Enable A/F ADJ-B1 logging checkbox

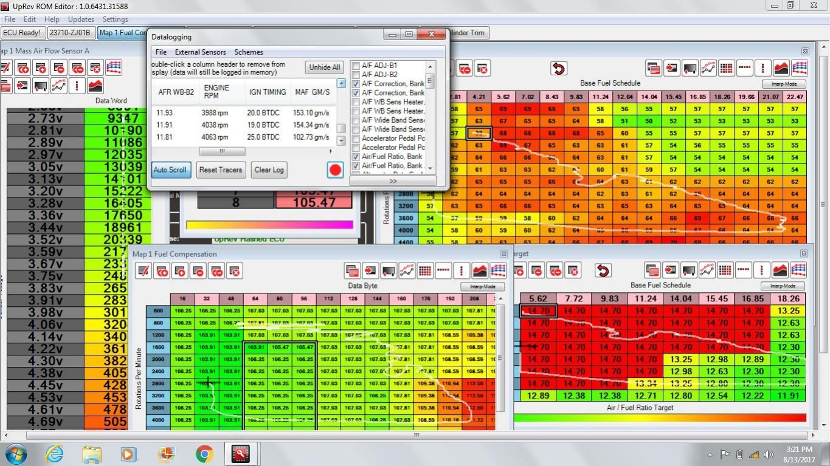point(356,66)
